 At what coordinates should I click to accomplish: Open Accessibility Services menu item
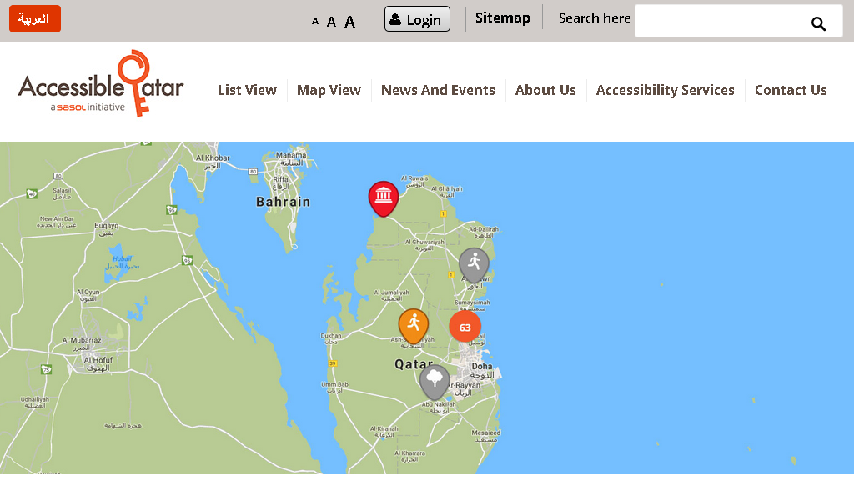point(665,90)
